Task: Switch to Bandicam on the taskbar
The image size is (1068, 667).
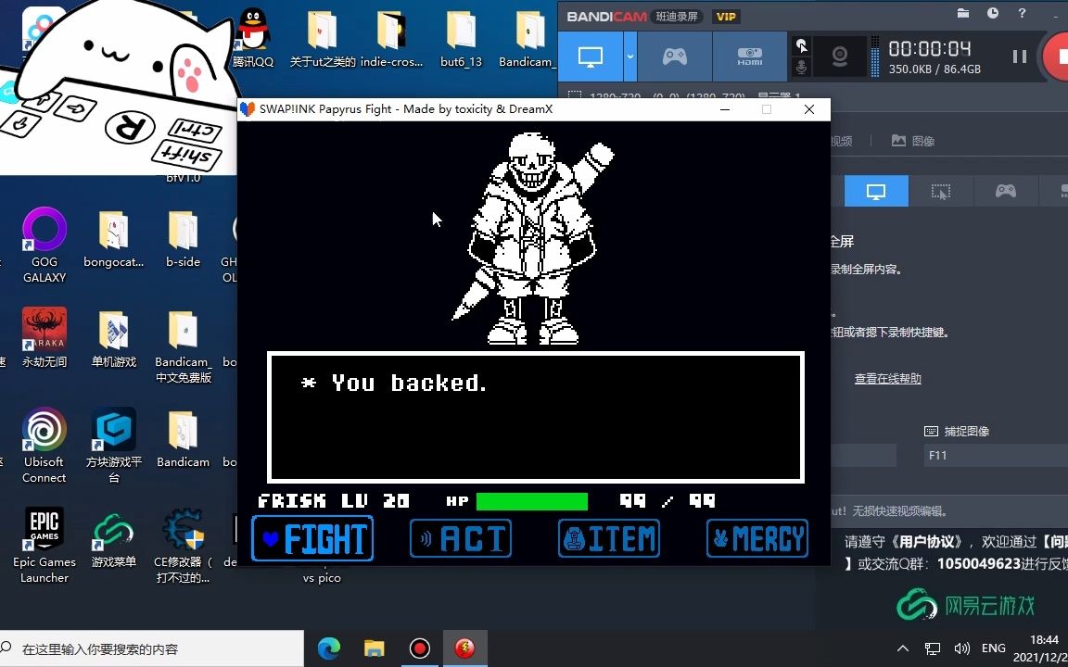Action: click(x=420, y=648)
